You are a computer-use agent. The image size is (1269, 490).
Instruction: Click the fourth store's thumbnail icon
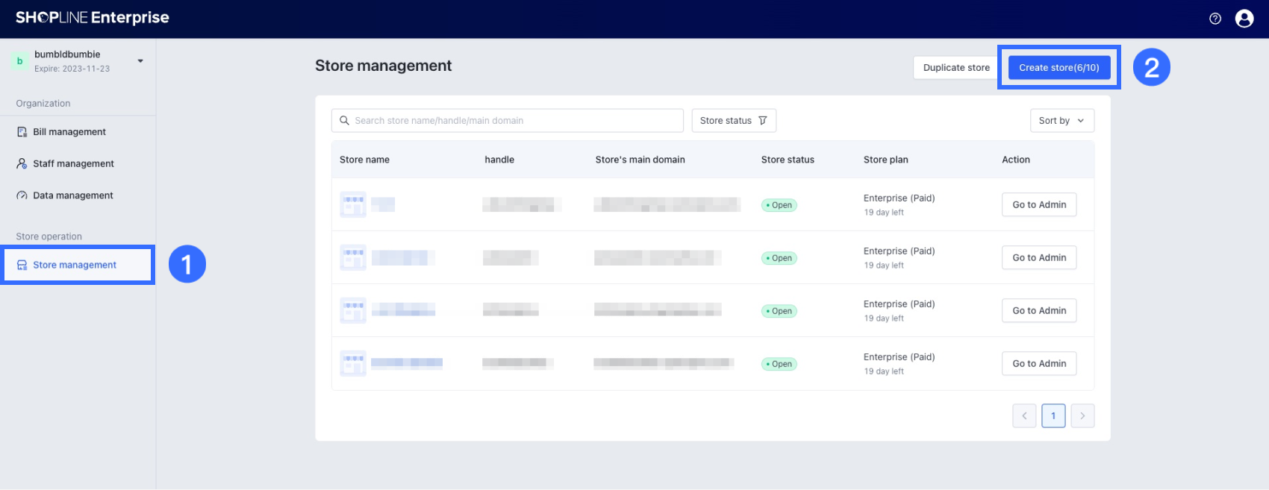coord(353,363)
